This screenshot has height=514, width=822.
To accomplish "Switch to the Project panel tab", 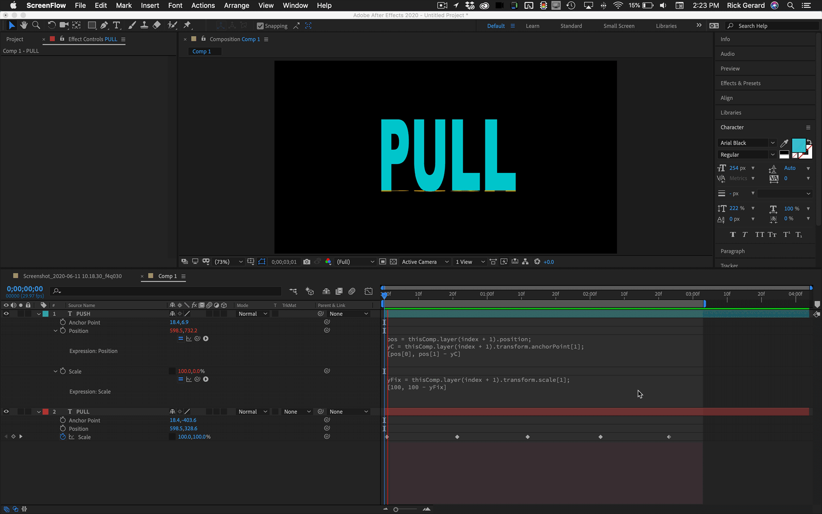I will click(15, 39).
